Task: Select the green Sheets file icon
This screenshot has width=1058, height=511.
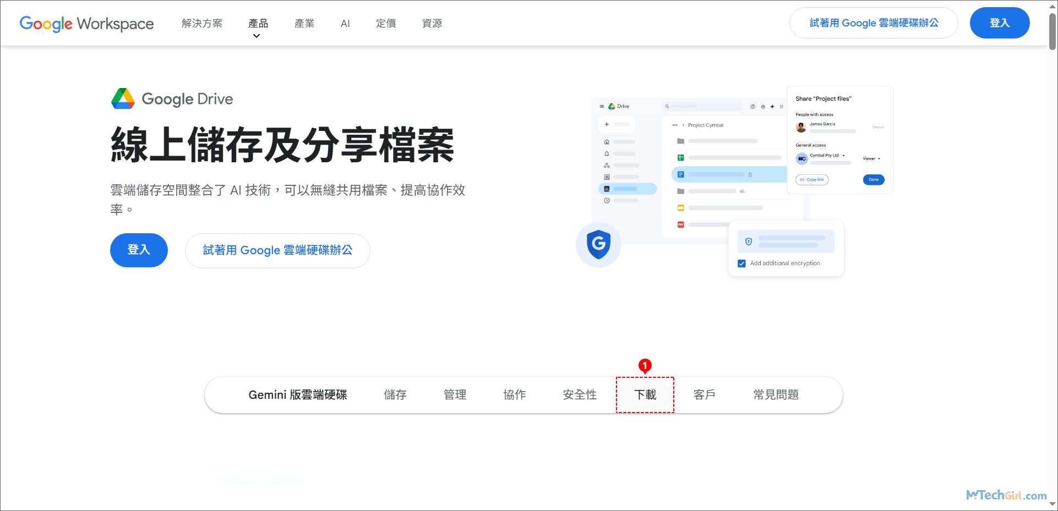Action: [x=681, y=158]
